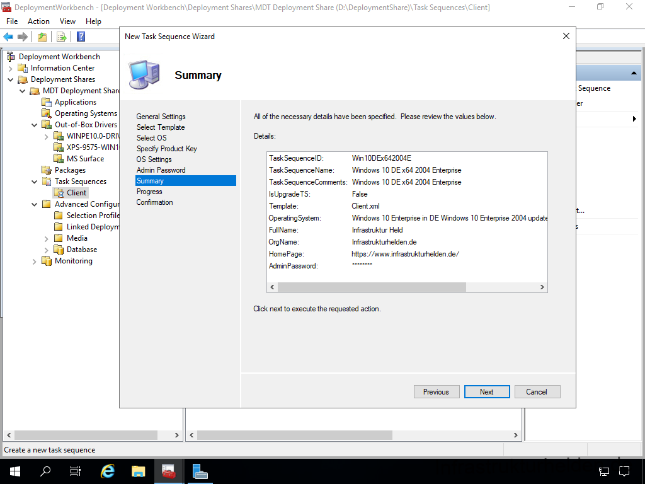Click the Forward arrow toolbar icon
Image resolution: width=645 pixels, height=484 pixels.
(x=23, y=37)
